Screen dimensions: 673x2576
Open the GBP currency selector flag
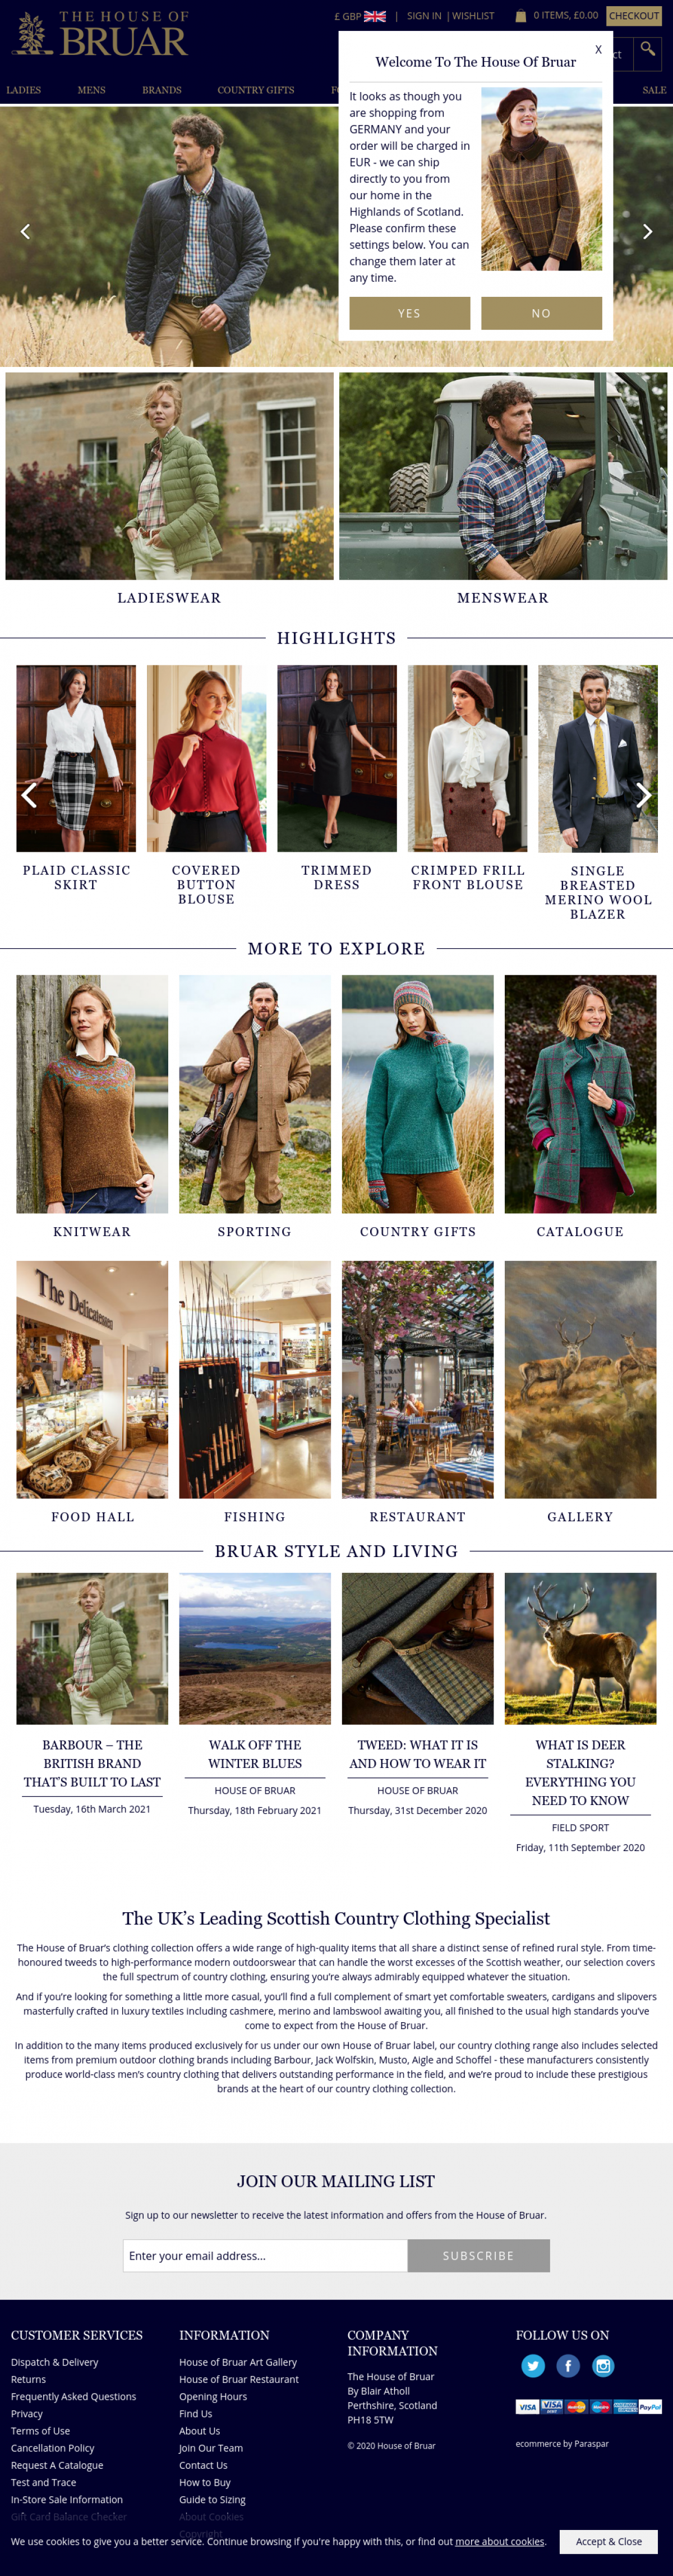tap(375, 16)
